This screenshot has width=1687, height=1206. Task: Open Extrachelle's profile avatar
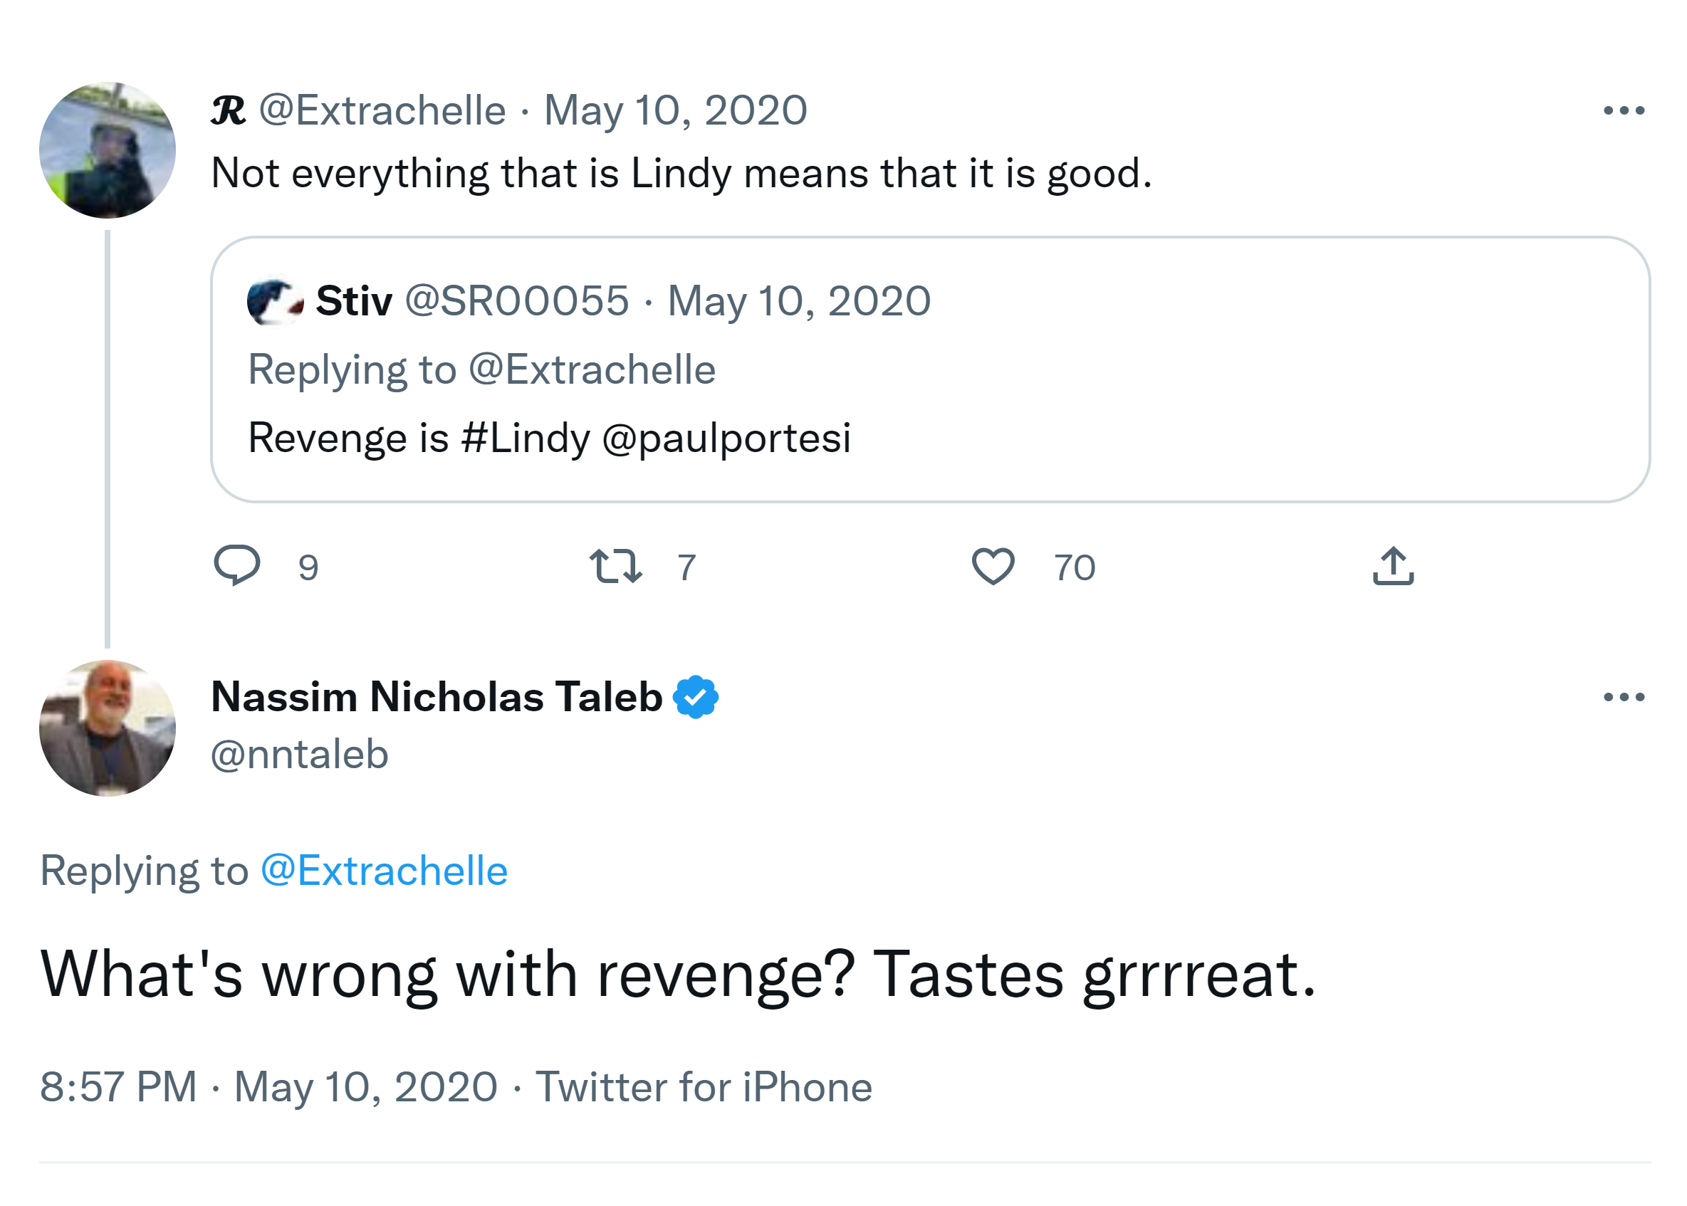click(108, 150)
